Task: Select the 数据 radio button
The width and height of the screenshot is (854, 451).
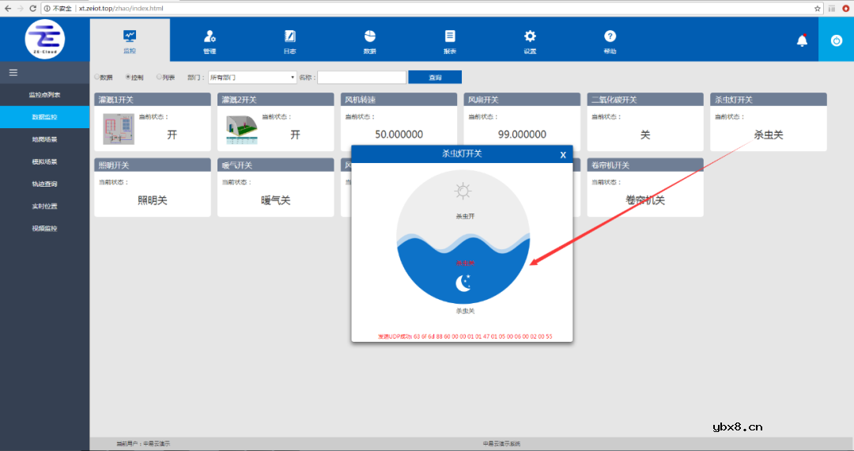Action: click(97, 78)
